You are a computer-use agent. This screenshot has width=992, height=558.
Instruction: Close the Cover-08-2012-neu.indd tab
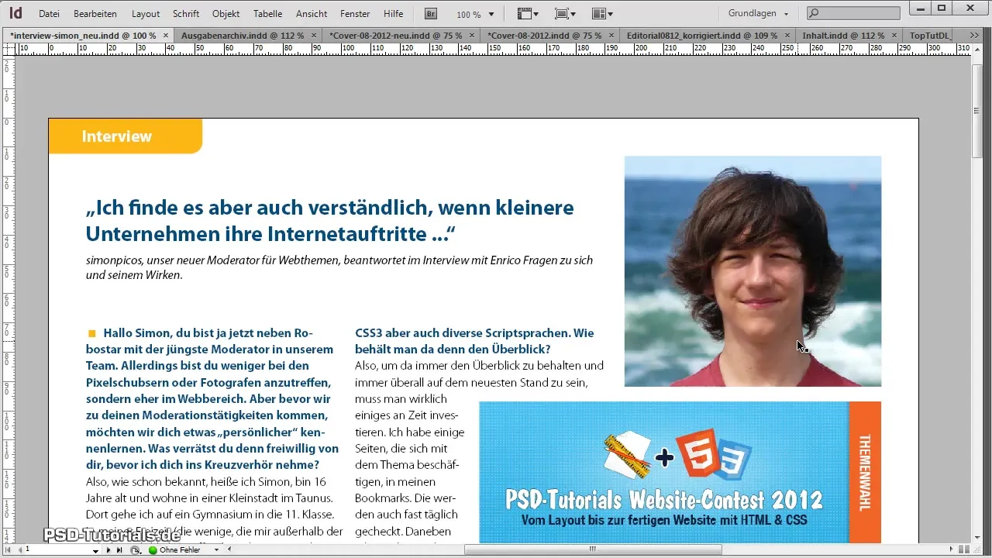pyautogui.click(x=472, y=36)
